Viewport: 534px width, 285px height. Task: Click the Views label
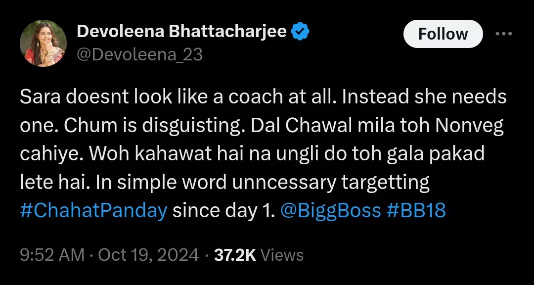tap(282, 255)
